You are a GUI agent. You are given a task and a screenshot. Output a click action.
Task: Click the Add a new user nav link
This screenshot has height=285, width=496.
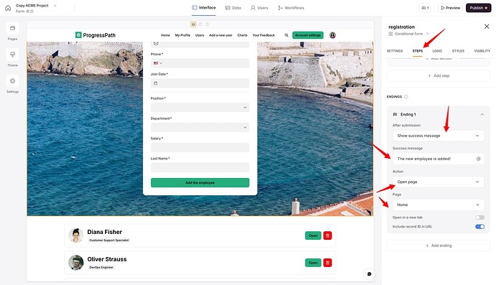(221, 35)
